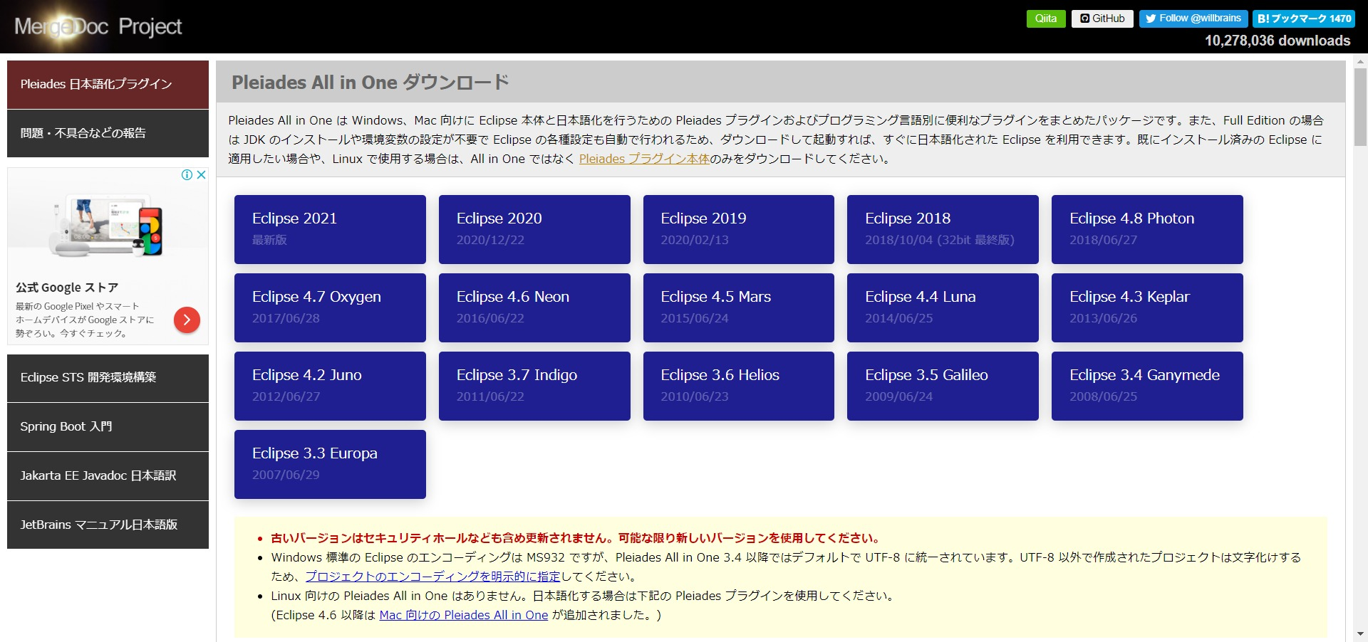Select the Eclipse 3.3 Europa tile

[x=330, y=464]
